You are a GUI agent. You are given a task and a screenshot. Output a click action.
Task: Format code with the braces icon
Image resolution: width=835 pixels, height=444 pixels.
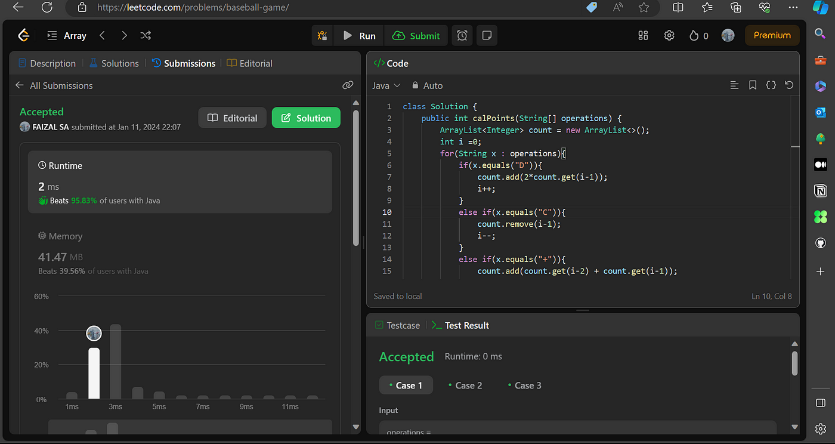pyautogui.click(x=771, y=85)
